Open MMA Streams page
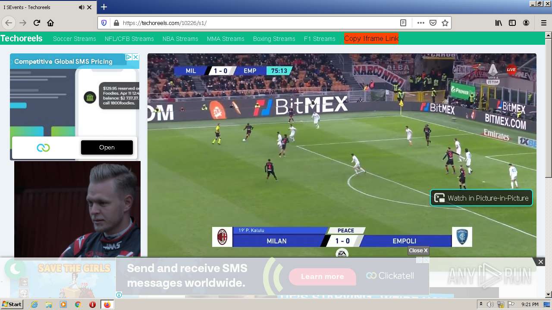 tap(226, 39)
